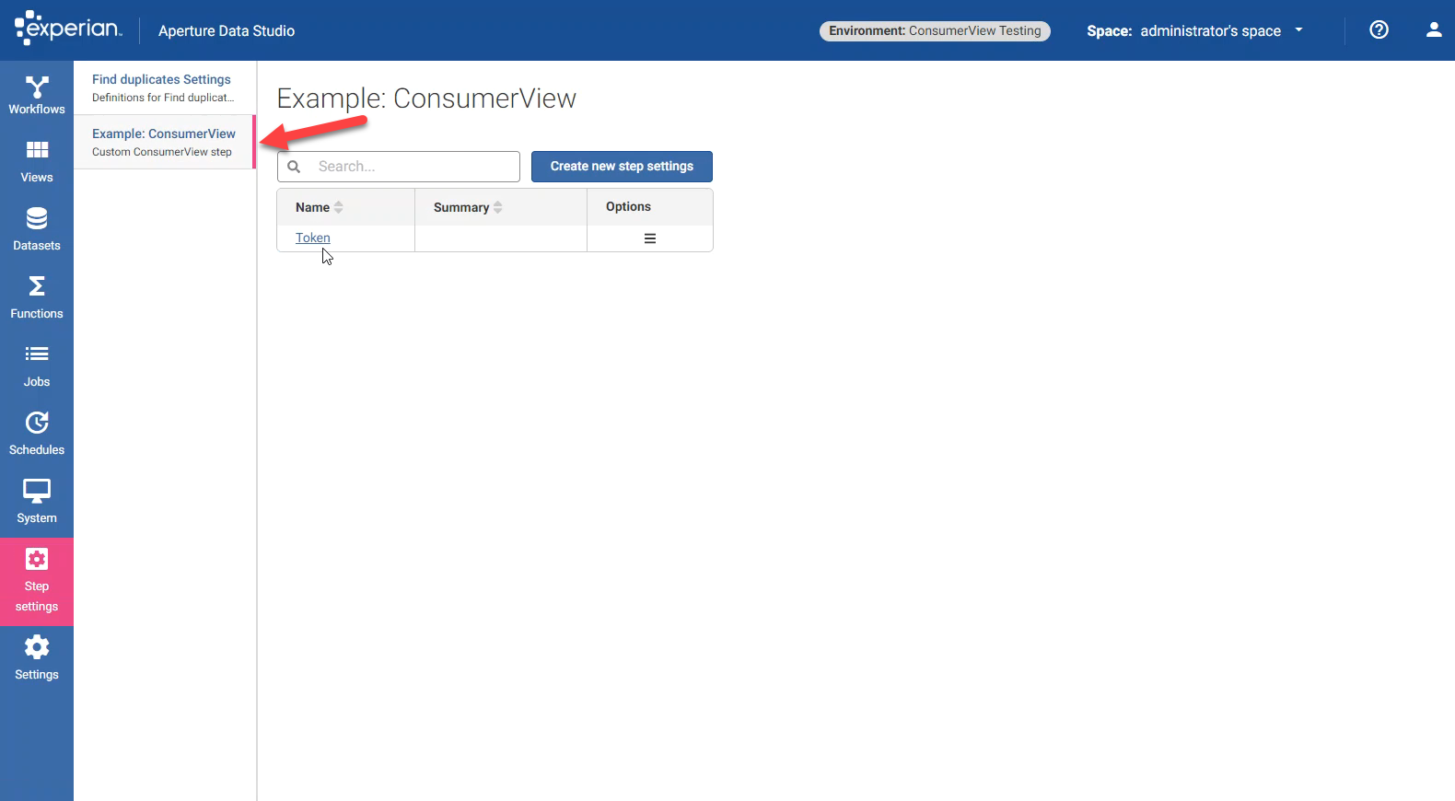Click the Aperture Data Studio title

click(x=227, y=30)
